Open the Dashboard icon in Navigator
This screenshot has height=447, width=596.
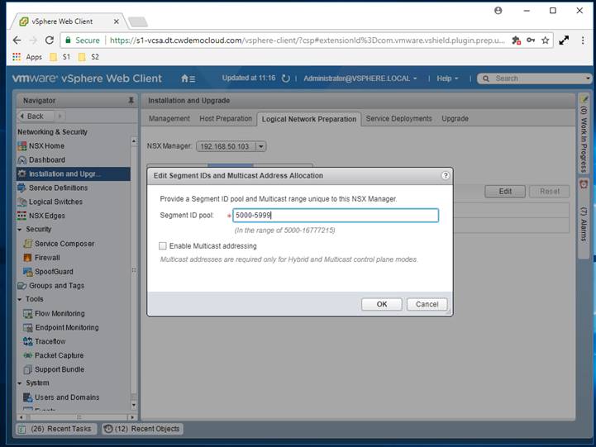[x=22, y=160]
